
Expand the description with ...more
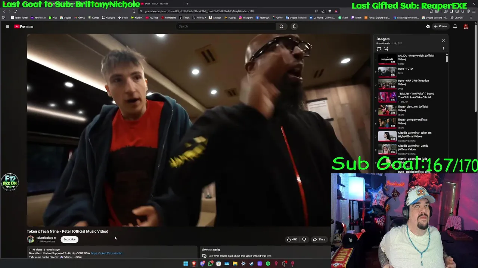77,257
